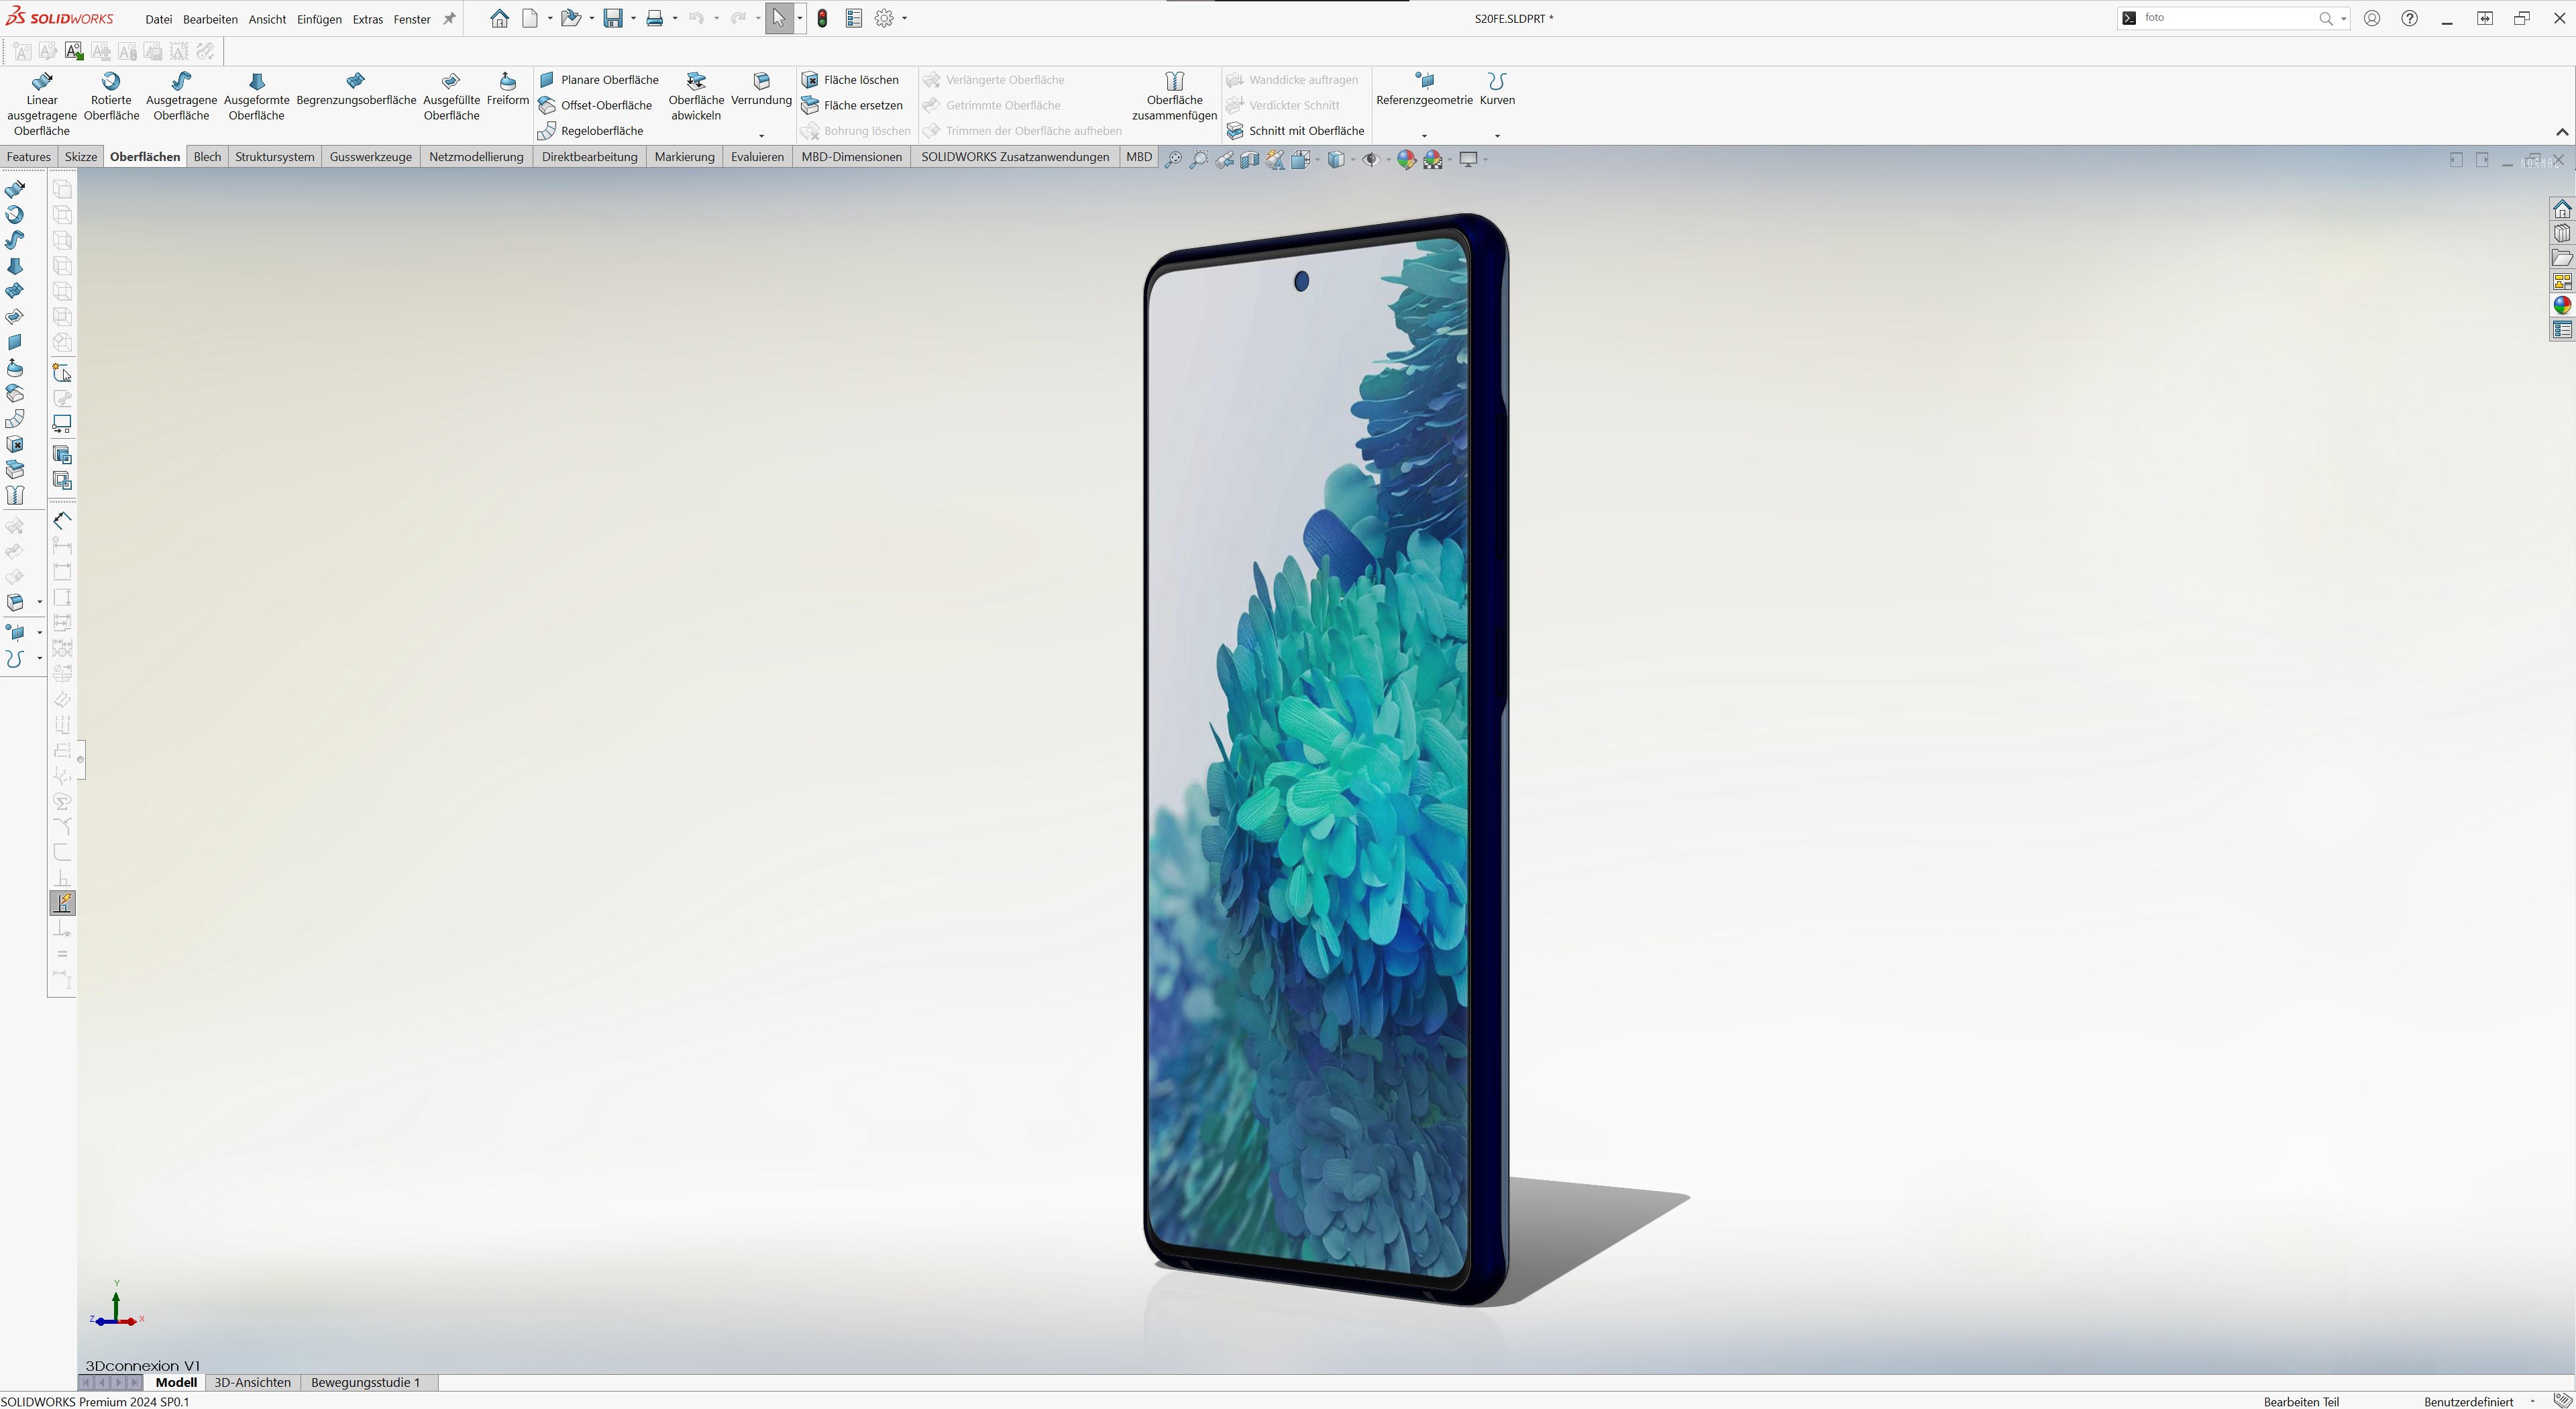This screenshot has width=2576, height=1409.
Task: Expand Referenzgeometrie dropdown arrow
Action: (x=1424, y=136)
